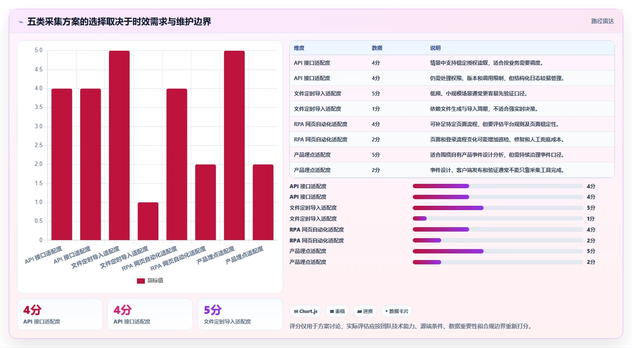Click the RPA 网页自动化适配度 progress bar showing 4分
The image size is (632, 348).
pos(498,229)
